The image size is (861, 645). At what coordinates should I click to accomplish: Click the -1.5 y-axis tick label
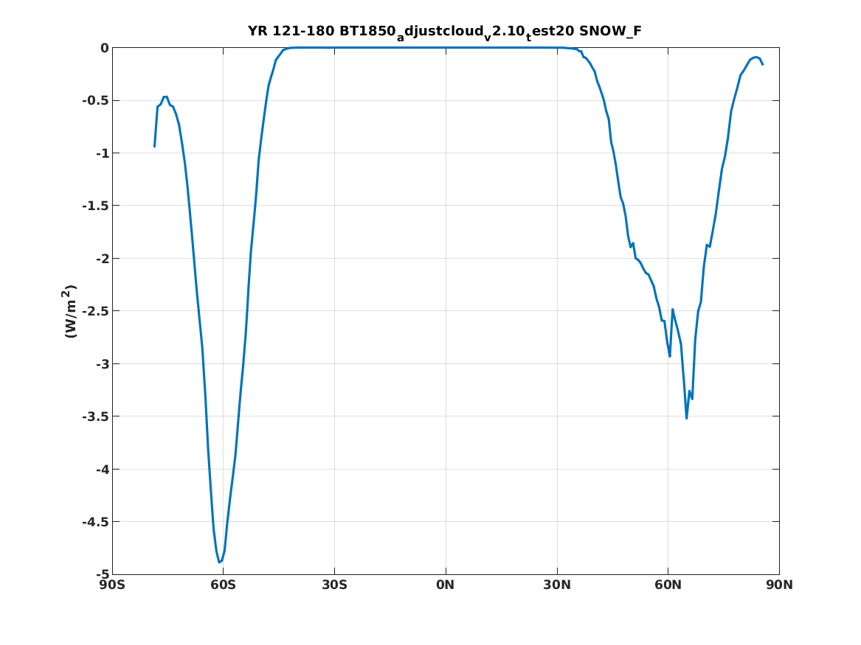[x=96, y=206]
